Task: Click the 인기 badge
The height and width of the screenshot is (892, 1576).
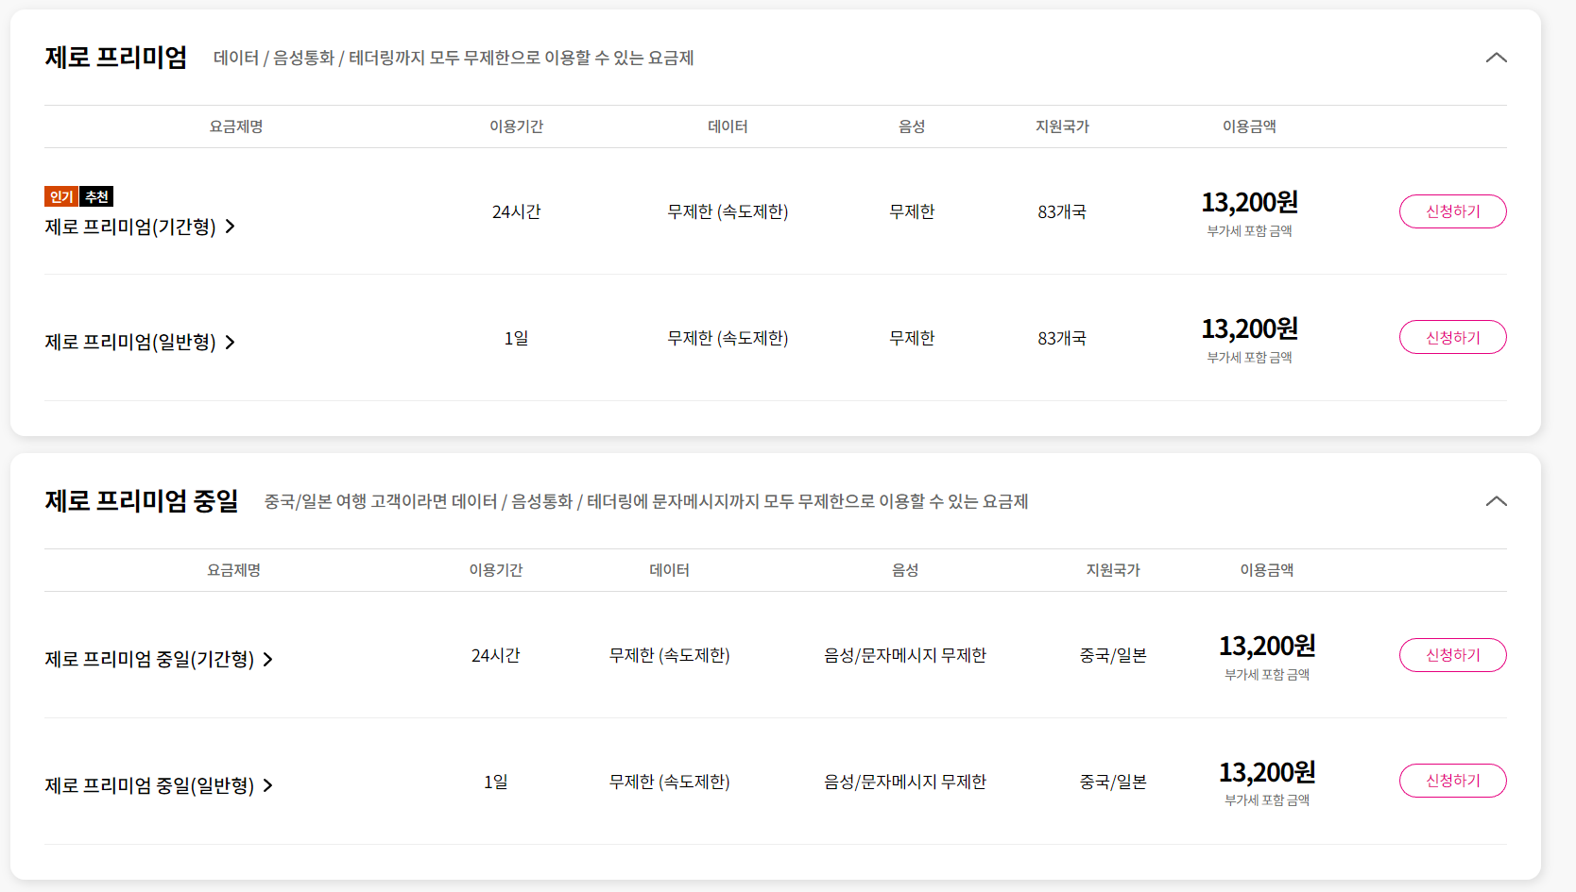Action: (x=60, y=196)
